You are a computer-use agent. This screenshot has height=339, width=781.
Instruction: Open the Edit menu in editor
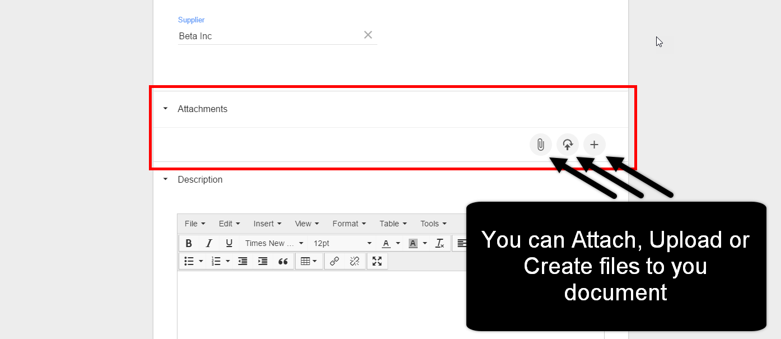229,224
